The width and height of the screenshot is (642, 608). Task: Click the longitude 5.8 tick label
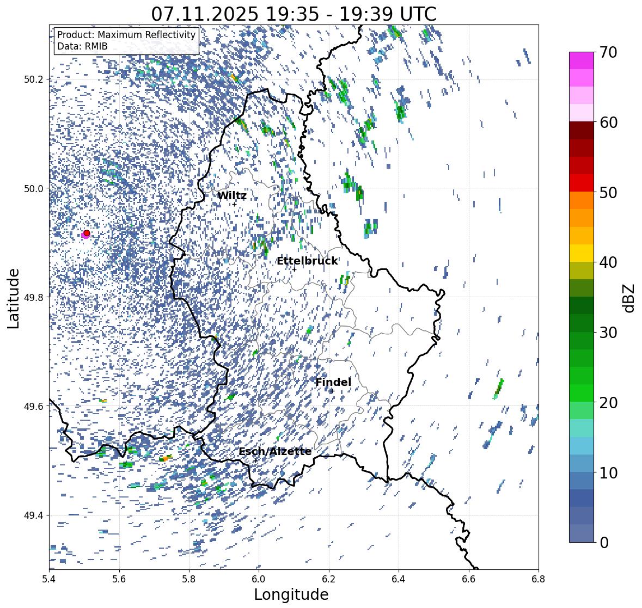pos(189,579)
